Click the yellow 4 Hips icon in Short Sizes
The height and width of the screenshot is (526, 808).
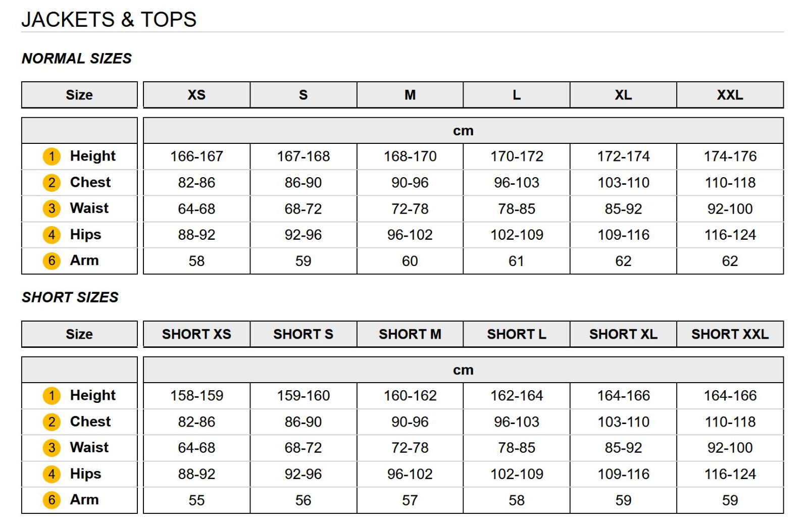52,474
